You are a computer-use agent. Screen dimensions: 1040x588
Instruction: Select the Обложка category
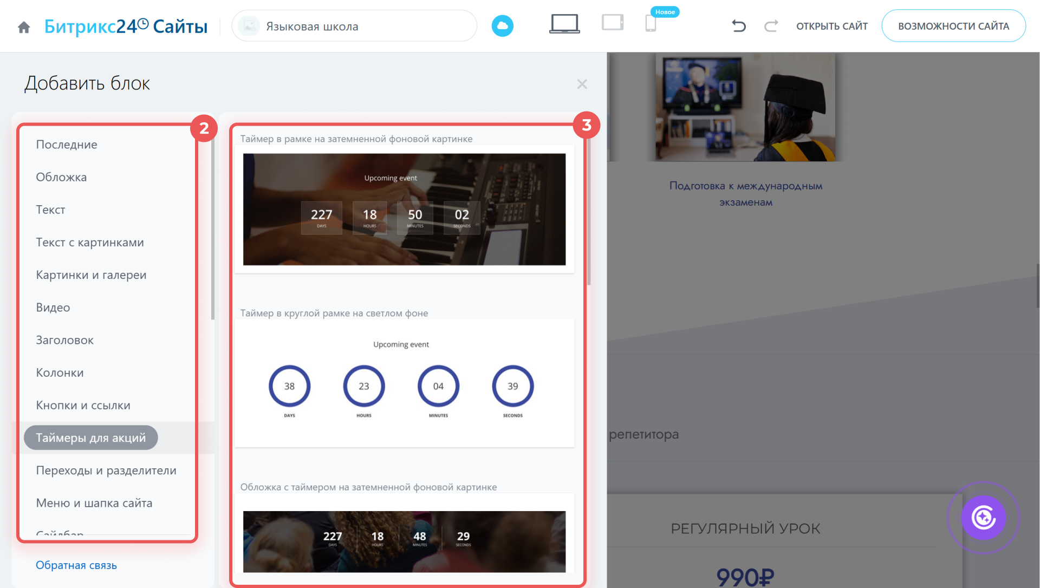[x=61, y=177]
